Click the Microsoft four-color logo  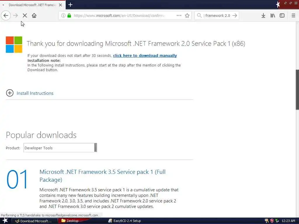click(14, 45)
